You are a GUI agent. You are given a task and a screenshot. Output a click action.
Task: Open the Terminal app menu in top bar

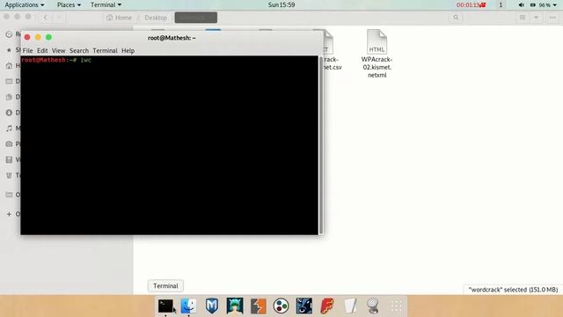pos(106,5)
